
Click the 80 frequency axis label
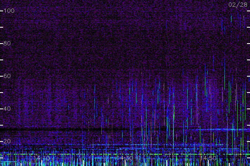click(7, 43)
